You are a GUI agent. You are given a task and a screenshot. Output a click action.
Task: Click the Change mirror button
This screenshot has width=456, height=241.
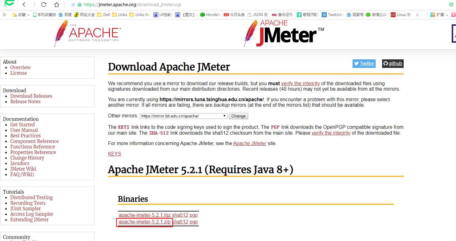click(x=238, y=116)
